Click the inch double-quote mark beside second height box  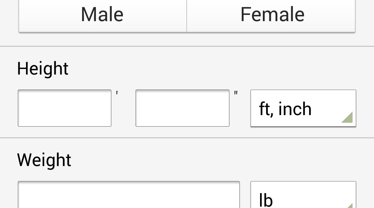236,93
